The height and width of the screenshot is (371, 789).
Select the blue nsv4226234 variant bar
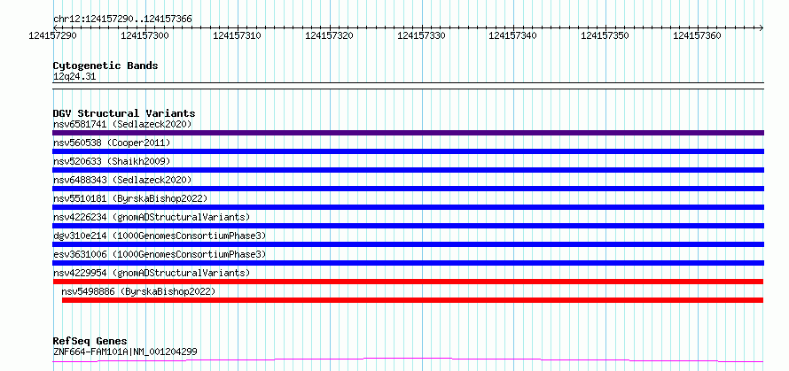[408, 226]
